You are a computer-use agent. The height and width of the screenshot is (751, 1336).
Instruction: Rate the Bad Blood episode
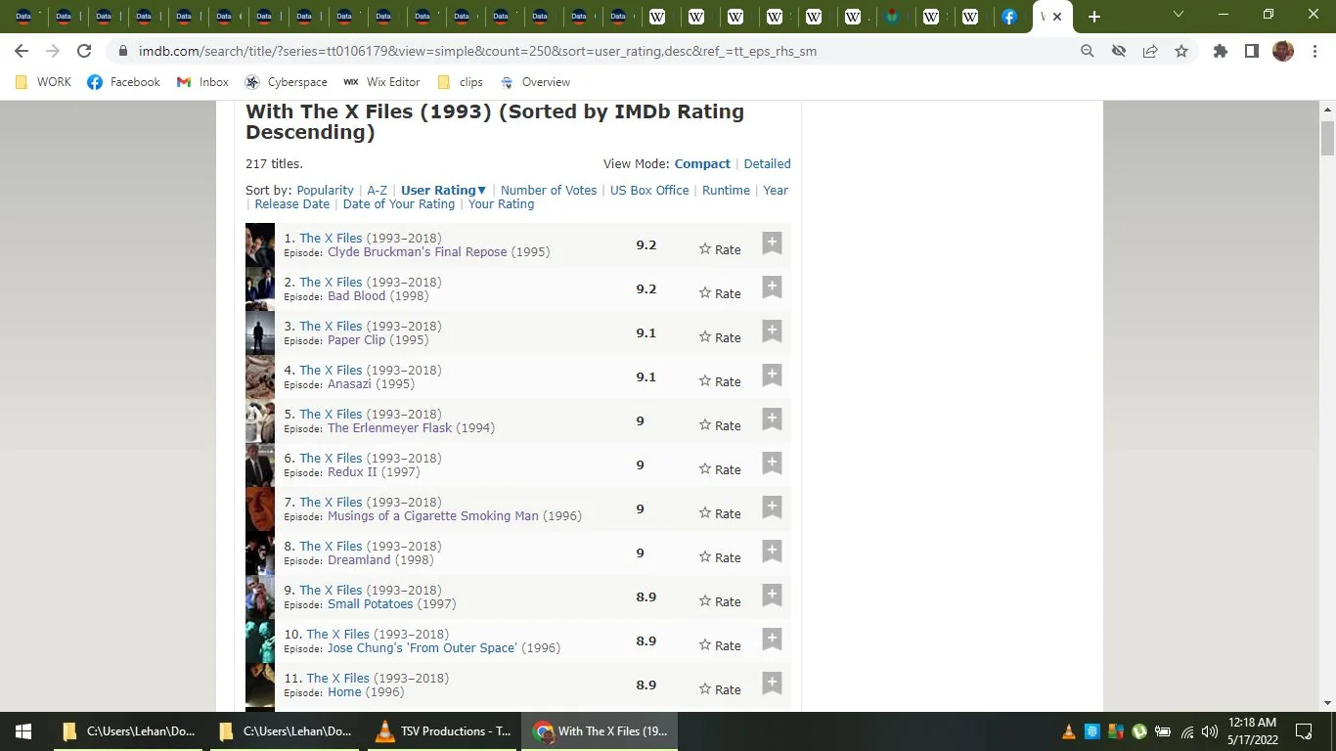(x=720, y=293)
